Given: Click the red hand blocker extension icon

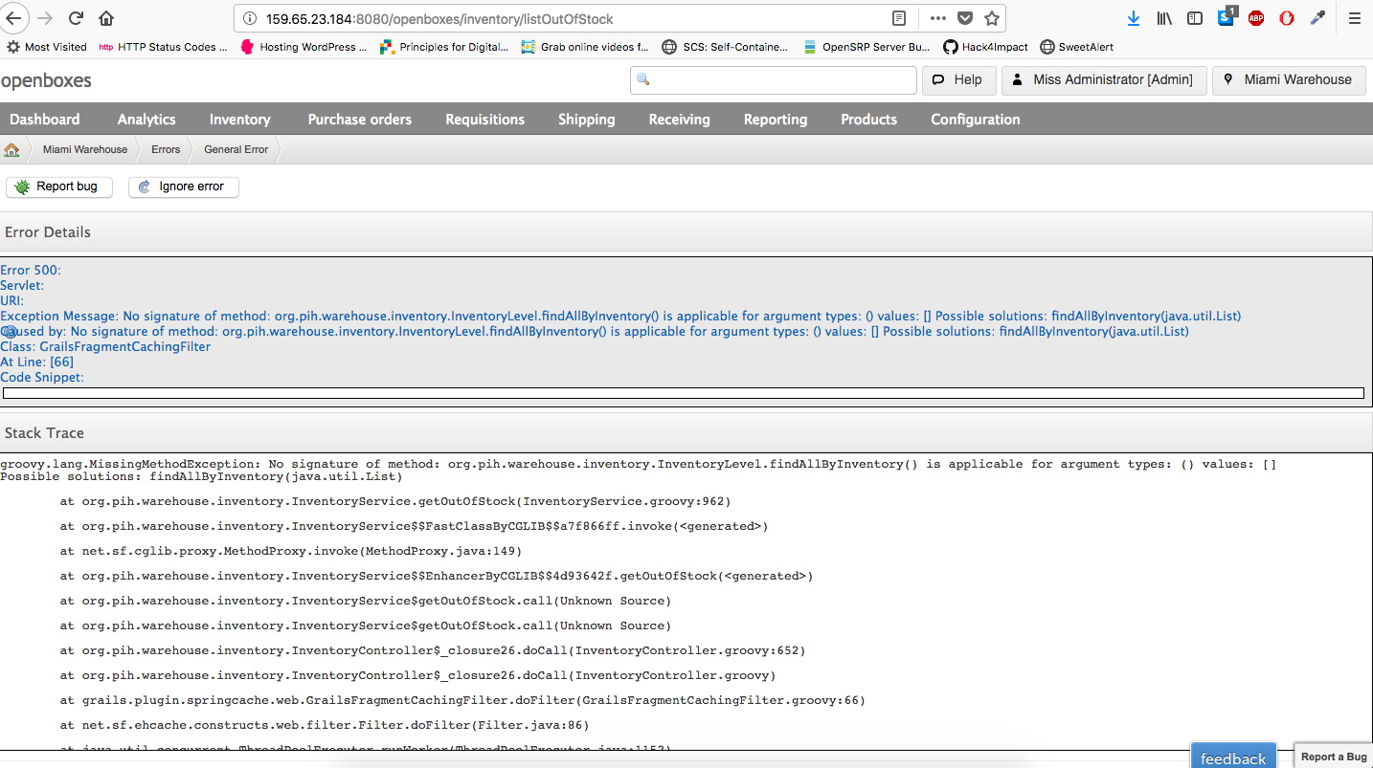Looking at the screenshot, I should point(1287,17).
